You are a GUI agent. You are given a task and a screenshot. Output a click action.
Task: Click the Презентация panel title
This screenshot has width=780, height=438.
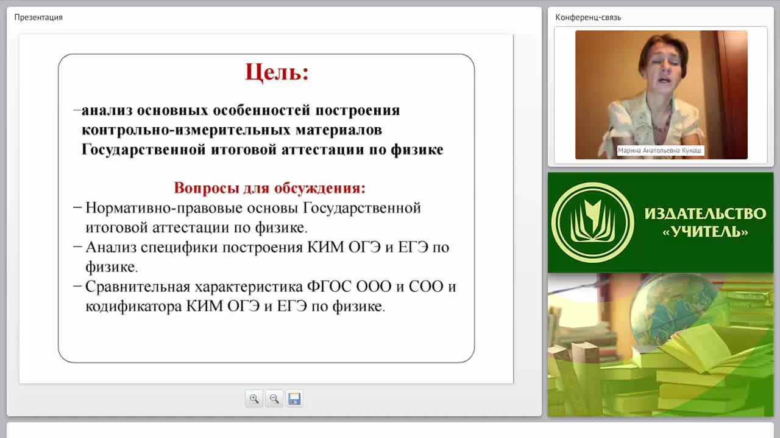pyautogui.click(x=38, y=17)
